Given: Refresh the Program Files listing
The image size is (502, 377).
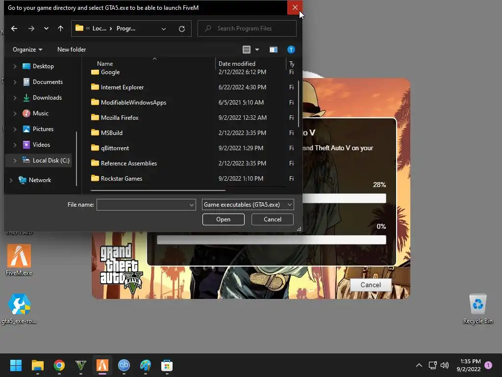Looking at the screenshot, I should [x=182, y=29].
